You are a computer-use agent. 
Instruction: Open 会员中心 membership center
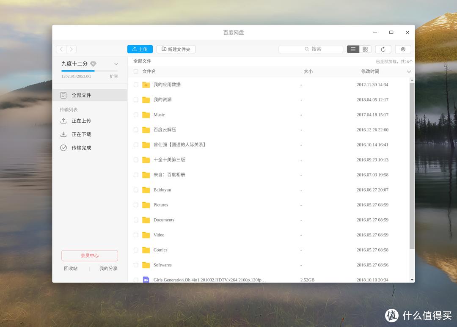point(89,256)
